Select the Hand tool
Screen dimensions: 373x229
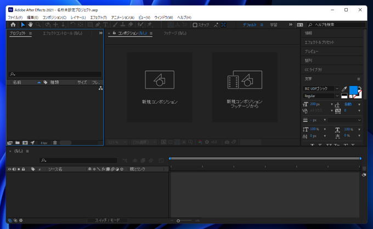coord(30,25)
